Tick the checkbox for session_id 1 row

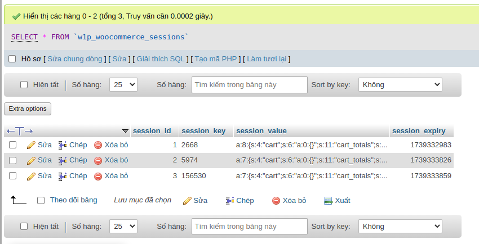[x=12, y=145]
